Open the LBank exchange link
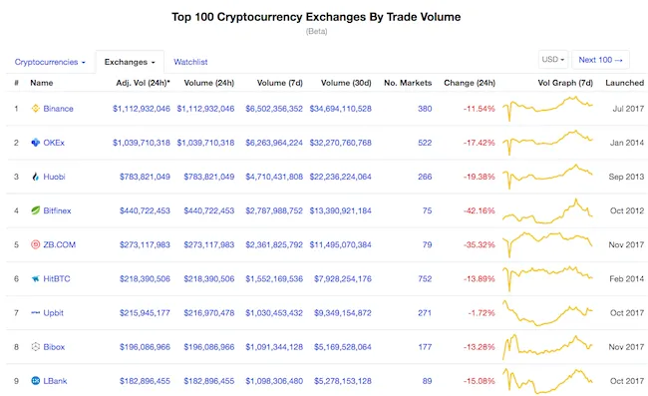 coord(55,381)
